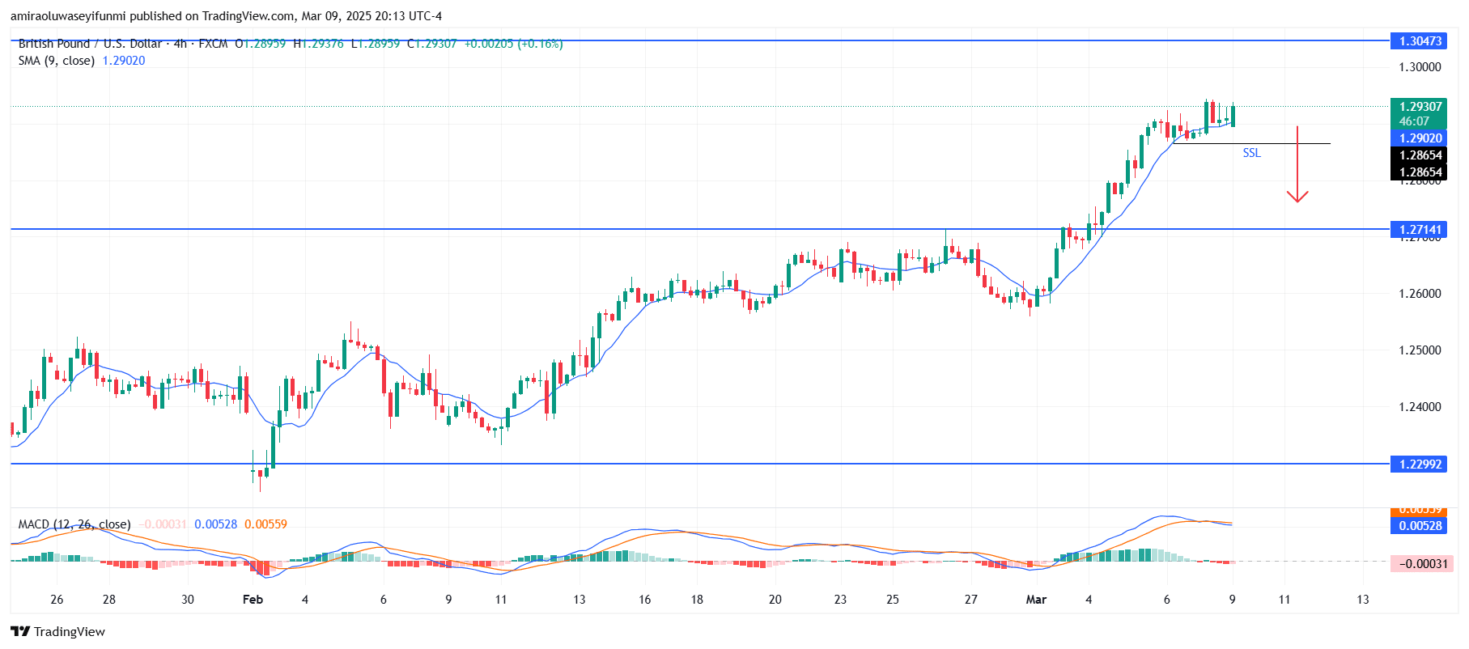
Task: Click the countdown timer 46:07 label
Action: pos(1414,121)
